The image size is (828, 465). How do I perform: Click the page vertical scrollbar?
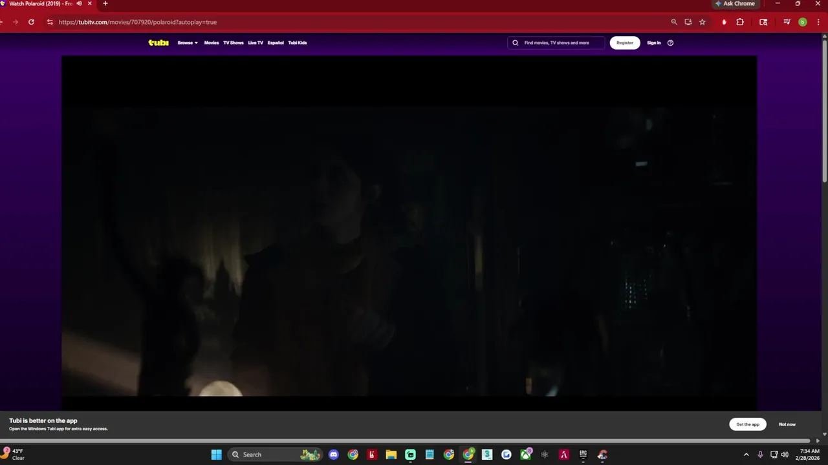click(824, 110)
